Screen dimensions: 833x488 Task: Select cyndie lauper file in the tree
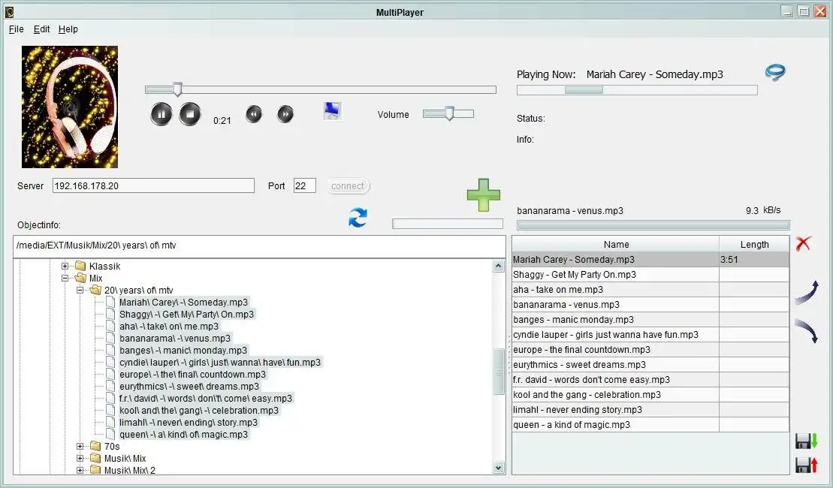(220, 362)
